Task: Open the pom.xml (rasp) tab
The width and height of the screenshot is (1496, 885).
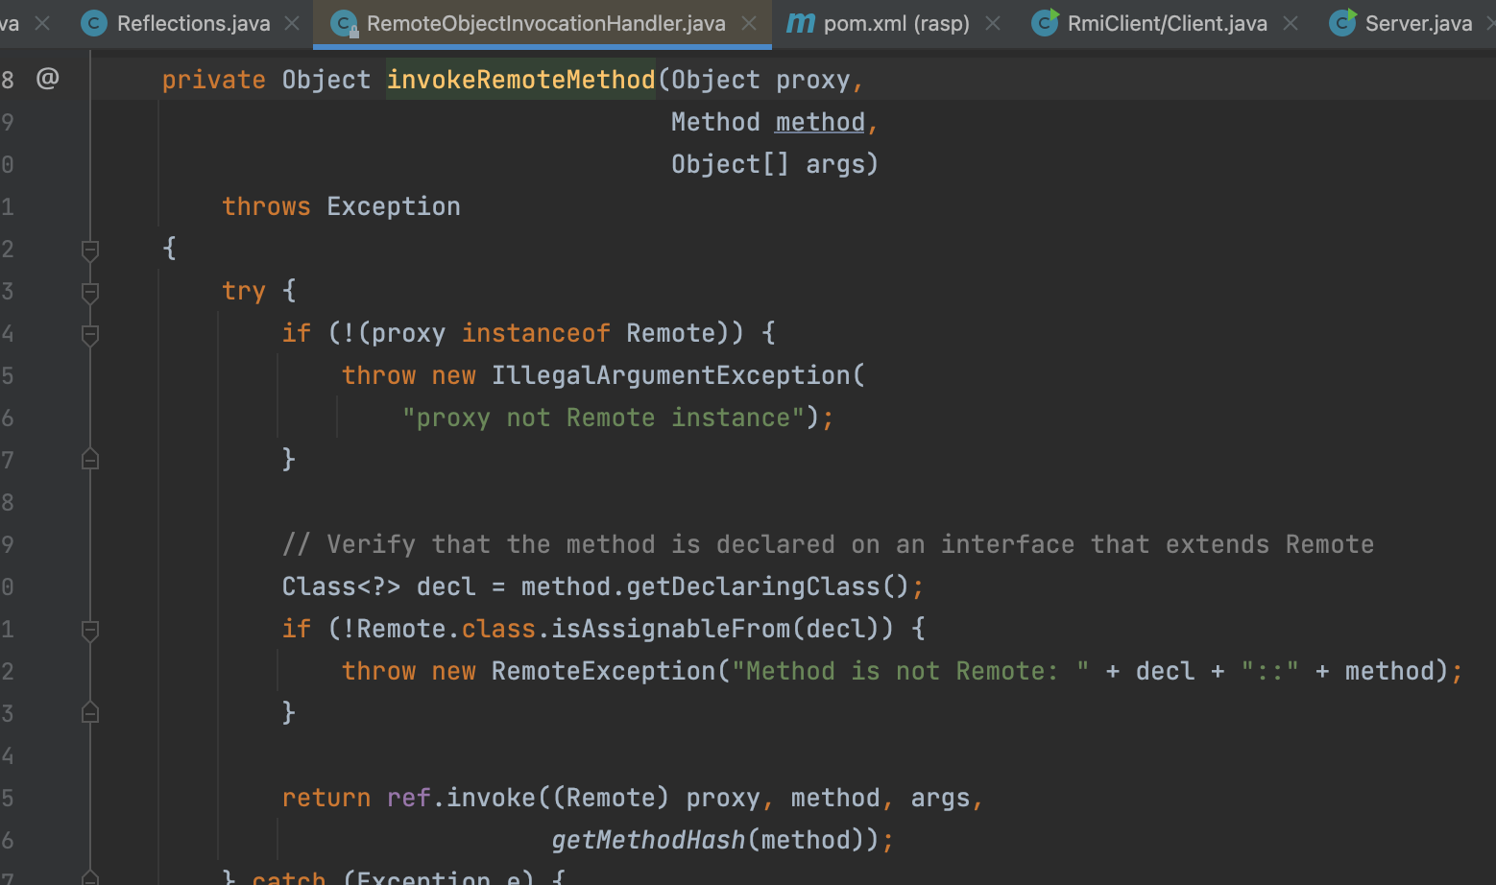Action: 896,23
